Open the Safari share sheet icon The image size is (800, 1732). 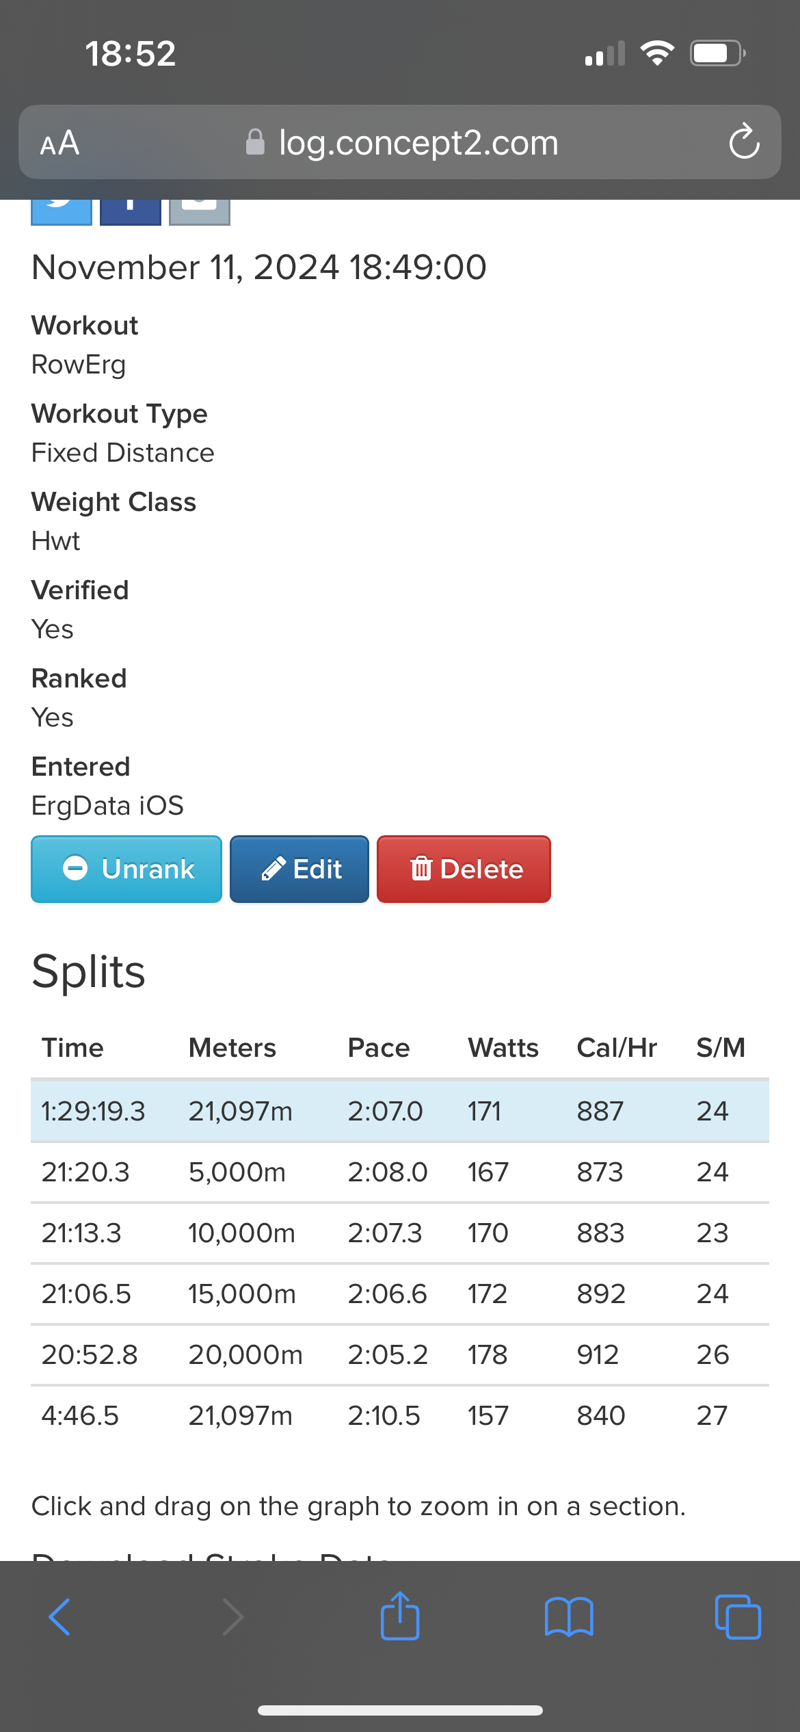click(x=400, y=1616)
